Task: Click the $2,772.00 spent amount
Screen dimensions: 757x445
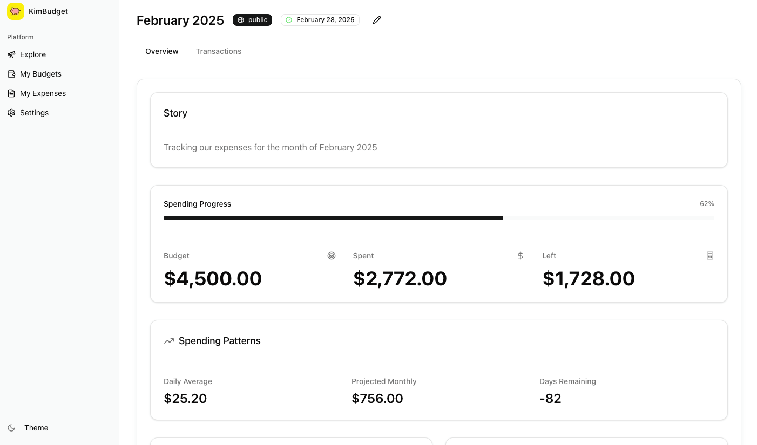Action: (400, 279)
